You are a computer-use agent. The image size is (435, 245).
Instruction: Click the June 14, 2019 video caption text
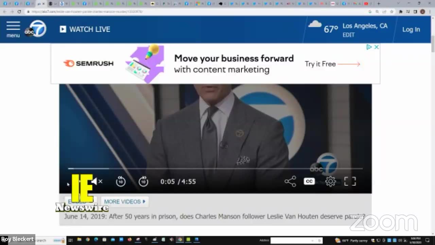click(215, 216)
